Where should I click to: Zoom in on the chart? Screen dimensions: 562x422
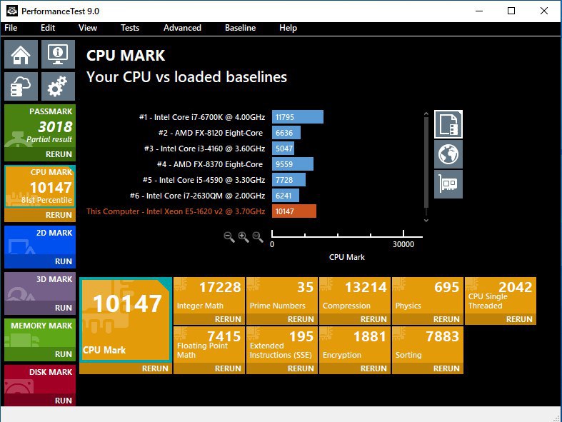click(x=244, y=237)
